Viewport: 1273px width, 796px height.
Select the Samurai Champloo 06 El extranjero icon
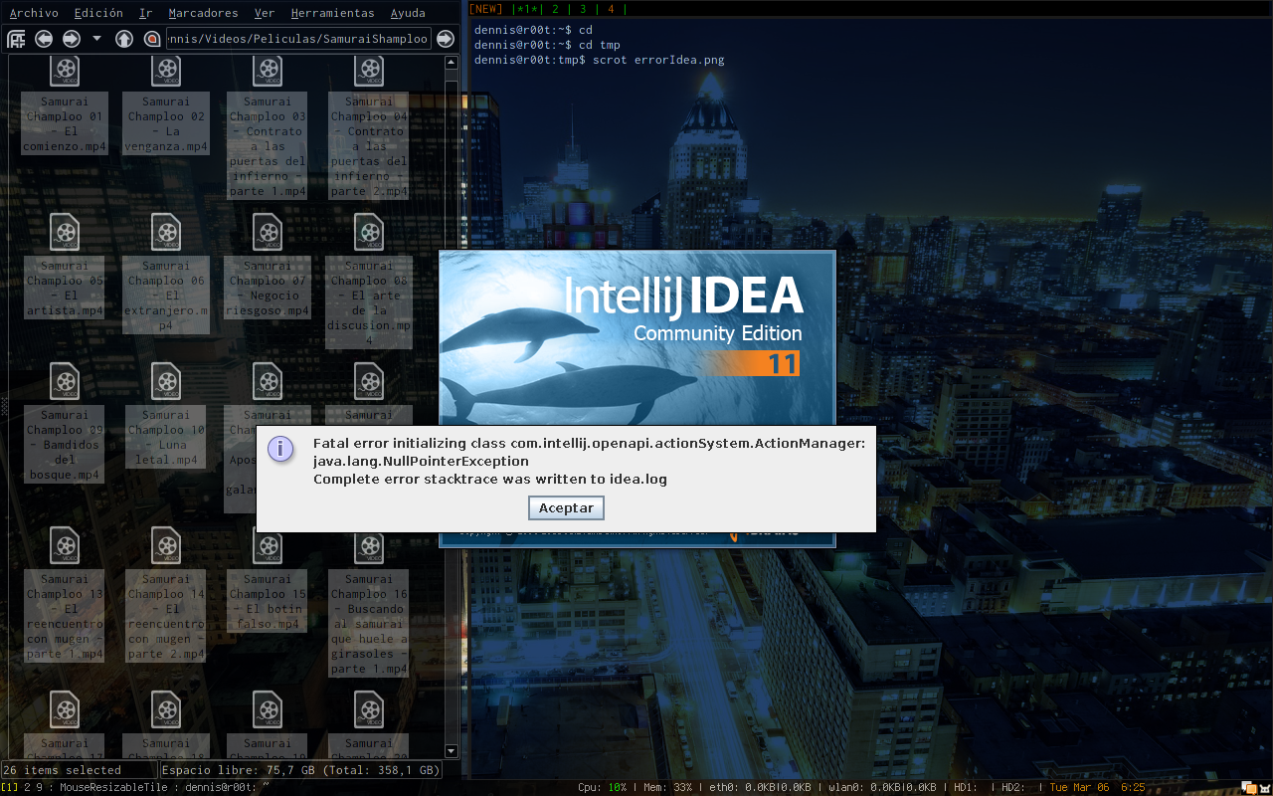(166, 232)
